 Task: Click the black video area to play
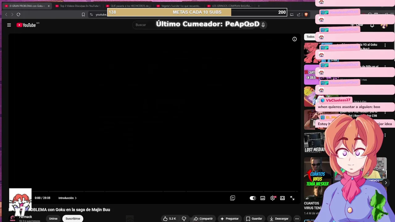tap(154, 113)
